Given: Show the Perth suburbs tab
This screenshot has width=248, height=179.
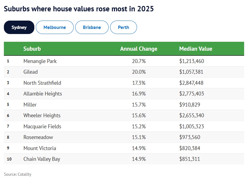Looking at the screenshot, I should pos(124,27).
